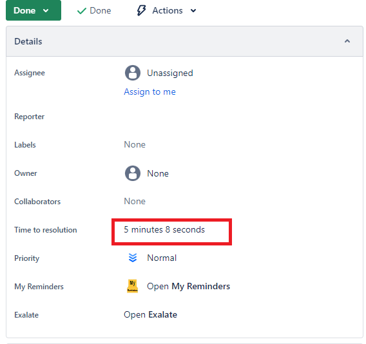Click the Owner None value
366x344 pixels.
point(158,174)
